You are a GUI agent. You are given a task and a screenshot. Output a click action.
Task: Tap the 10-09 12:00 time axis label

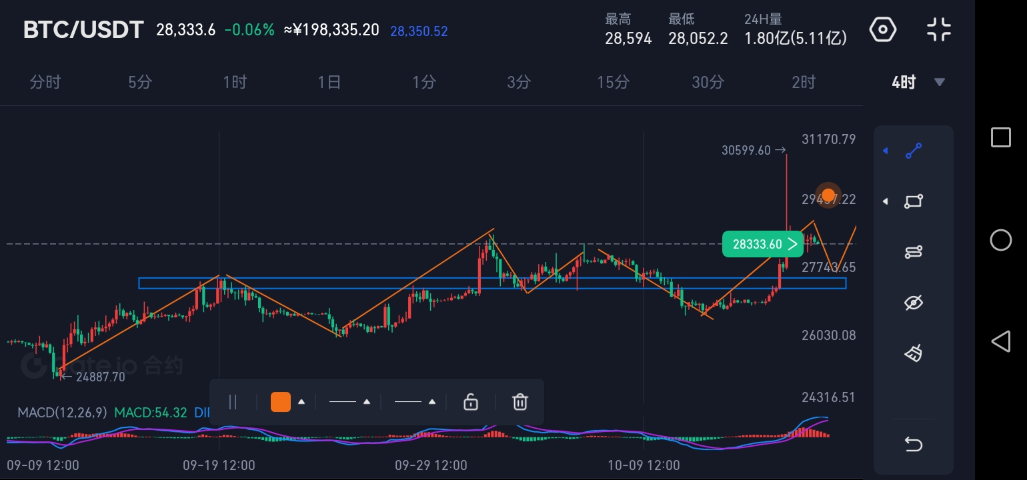tap(644, 465)
